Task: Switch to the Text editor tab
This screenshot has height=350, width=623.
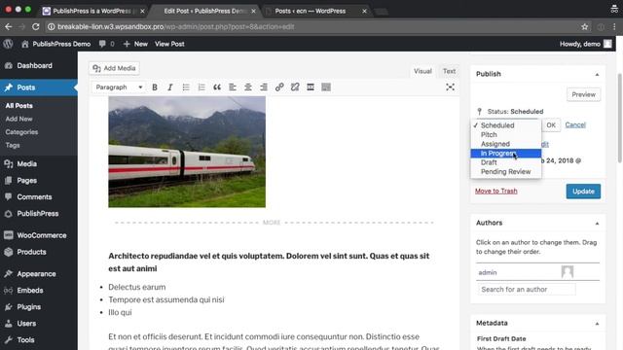Action: point(449,71)
